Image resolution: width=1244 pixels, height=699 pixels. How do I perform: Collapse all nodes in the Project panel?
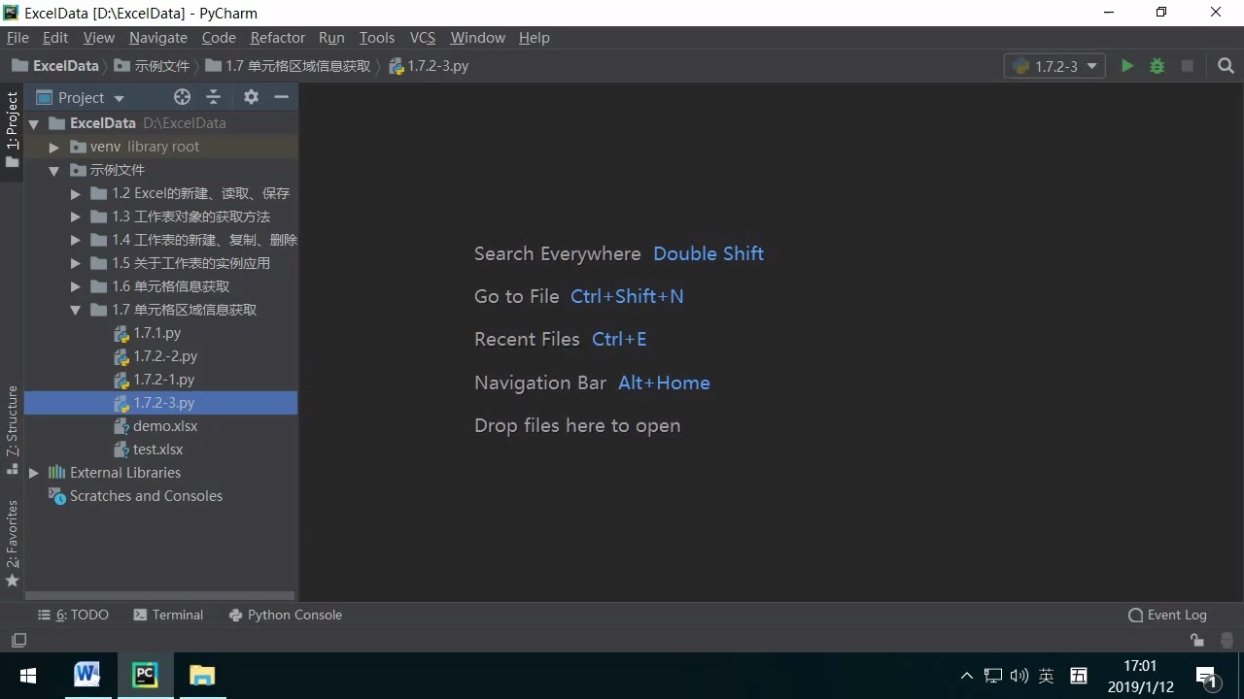pos(213,97)
